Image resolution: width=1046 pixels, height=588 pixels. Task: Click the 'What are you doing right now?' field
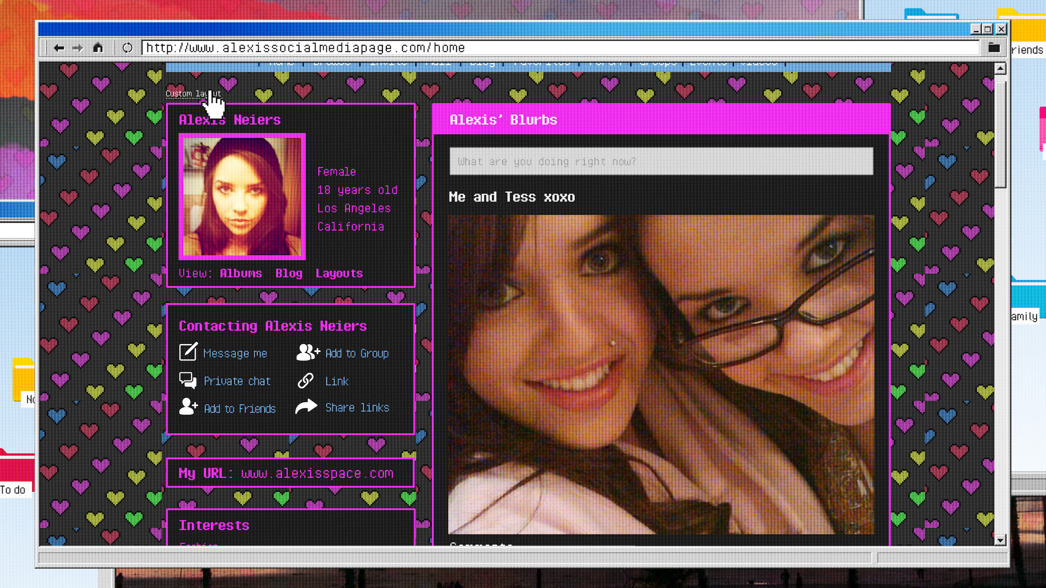tap(661, 161)
